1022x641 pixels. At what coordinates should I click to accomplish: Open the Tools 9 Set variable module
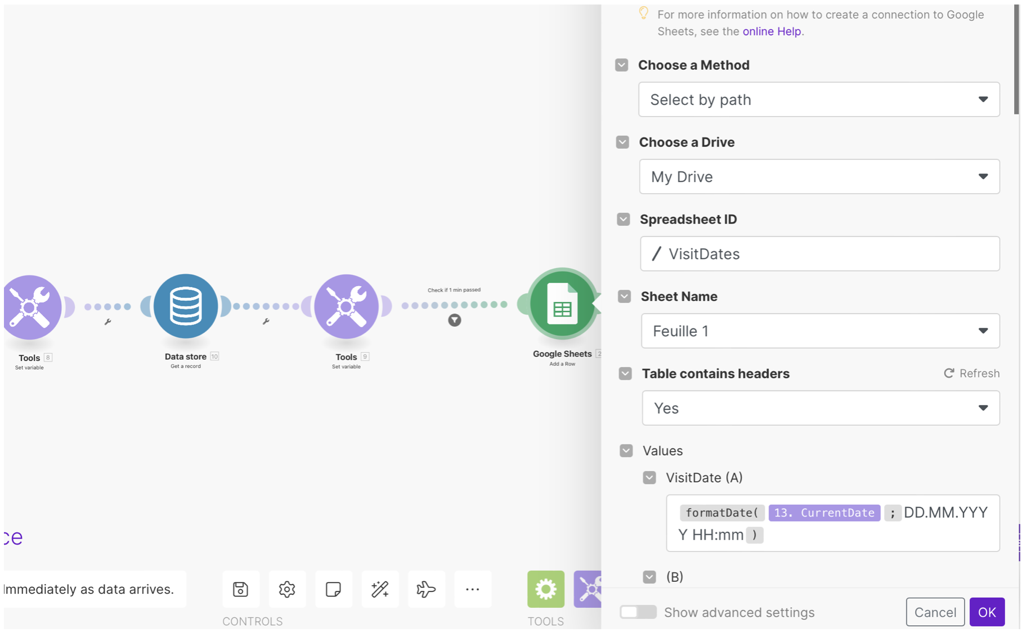(x=346, y=307)
